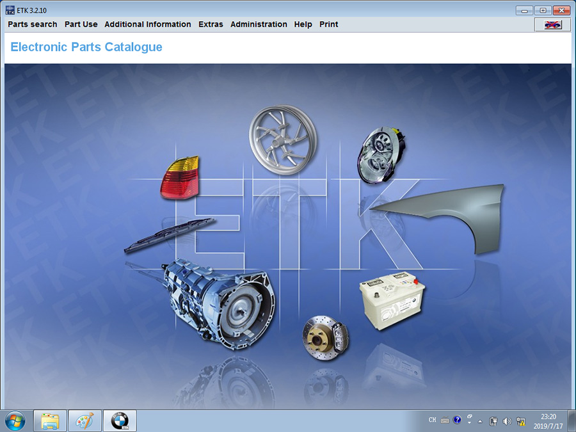Open the Administration menu
Image resolution: width=576 pixels, height=432 pixels.
(x=259, y=24)
